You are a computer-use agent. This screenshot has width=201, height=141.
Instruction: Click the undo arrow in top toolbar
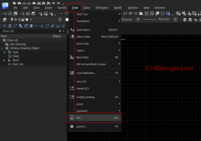53,3
